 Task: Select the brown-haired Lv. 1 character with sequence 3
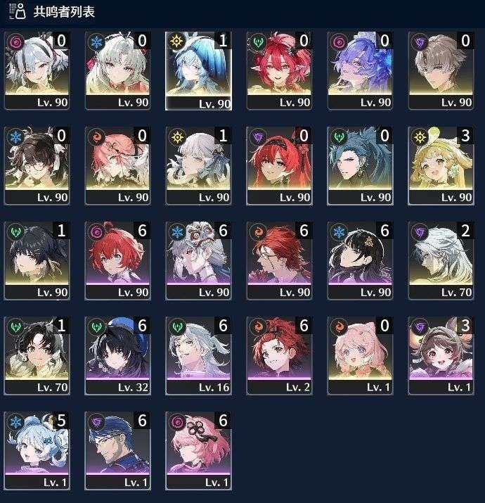pyautogui.click(x=441, y=356)
